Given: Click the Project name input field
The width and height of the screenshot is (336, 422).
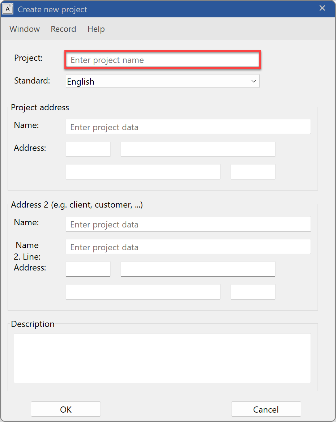Looking at the screenshot, I should click(162, 60).
